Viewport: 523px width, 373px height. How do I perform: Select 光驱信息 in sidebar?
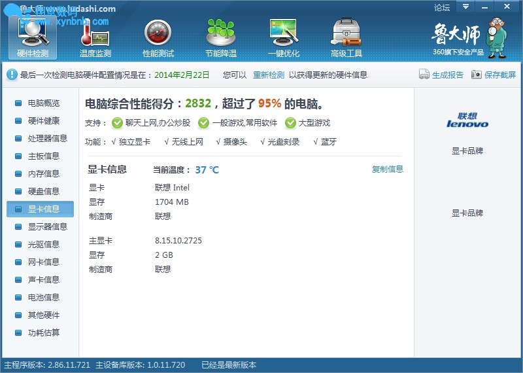(x=40, y=245)
